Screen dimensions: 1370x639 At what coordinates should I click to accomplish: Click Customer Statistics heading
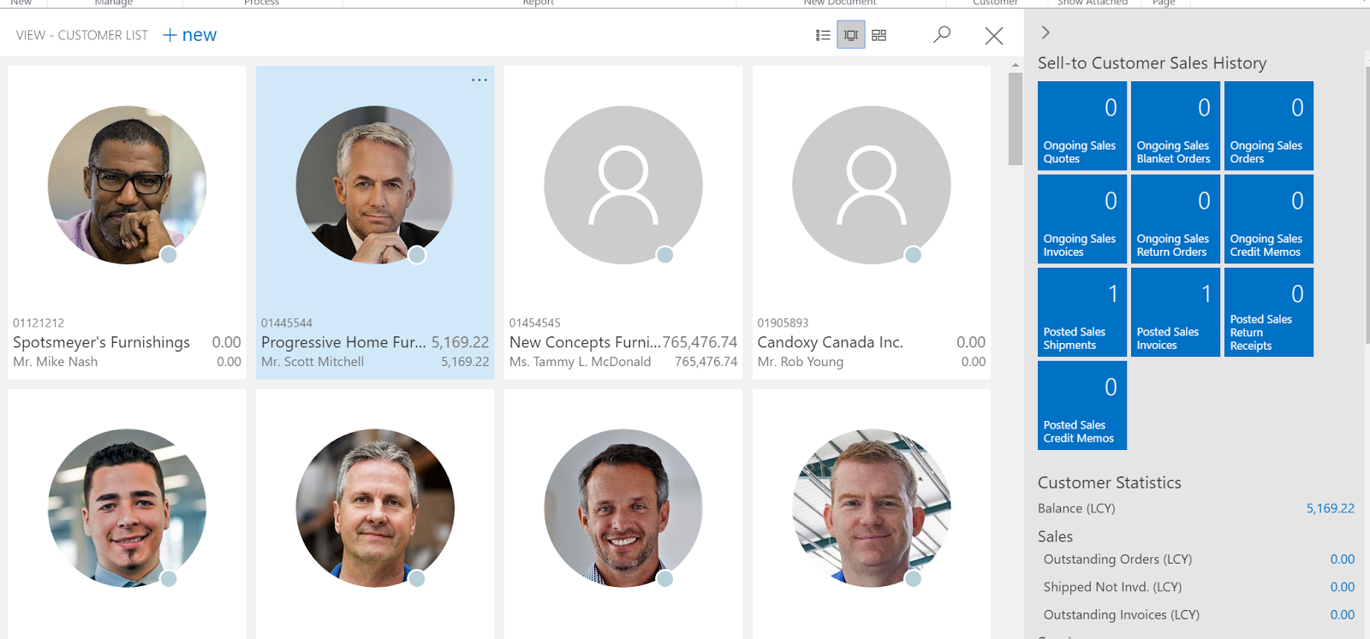point(1109,482)
